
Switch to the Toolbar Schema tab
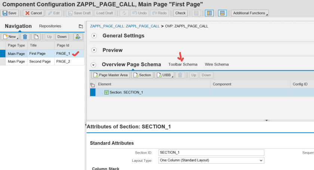click(x=183, y=64)
